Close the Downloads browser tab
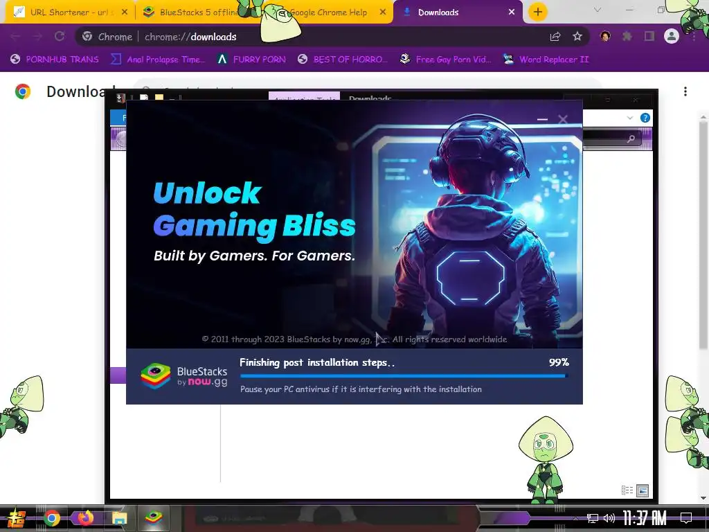 [512, 12]
